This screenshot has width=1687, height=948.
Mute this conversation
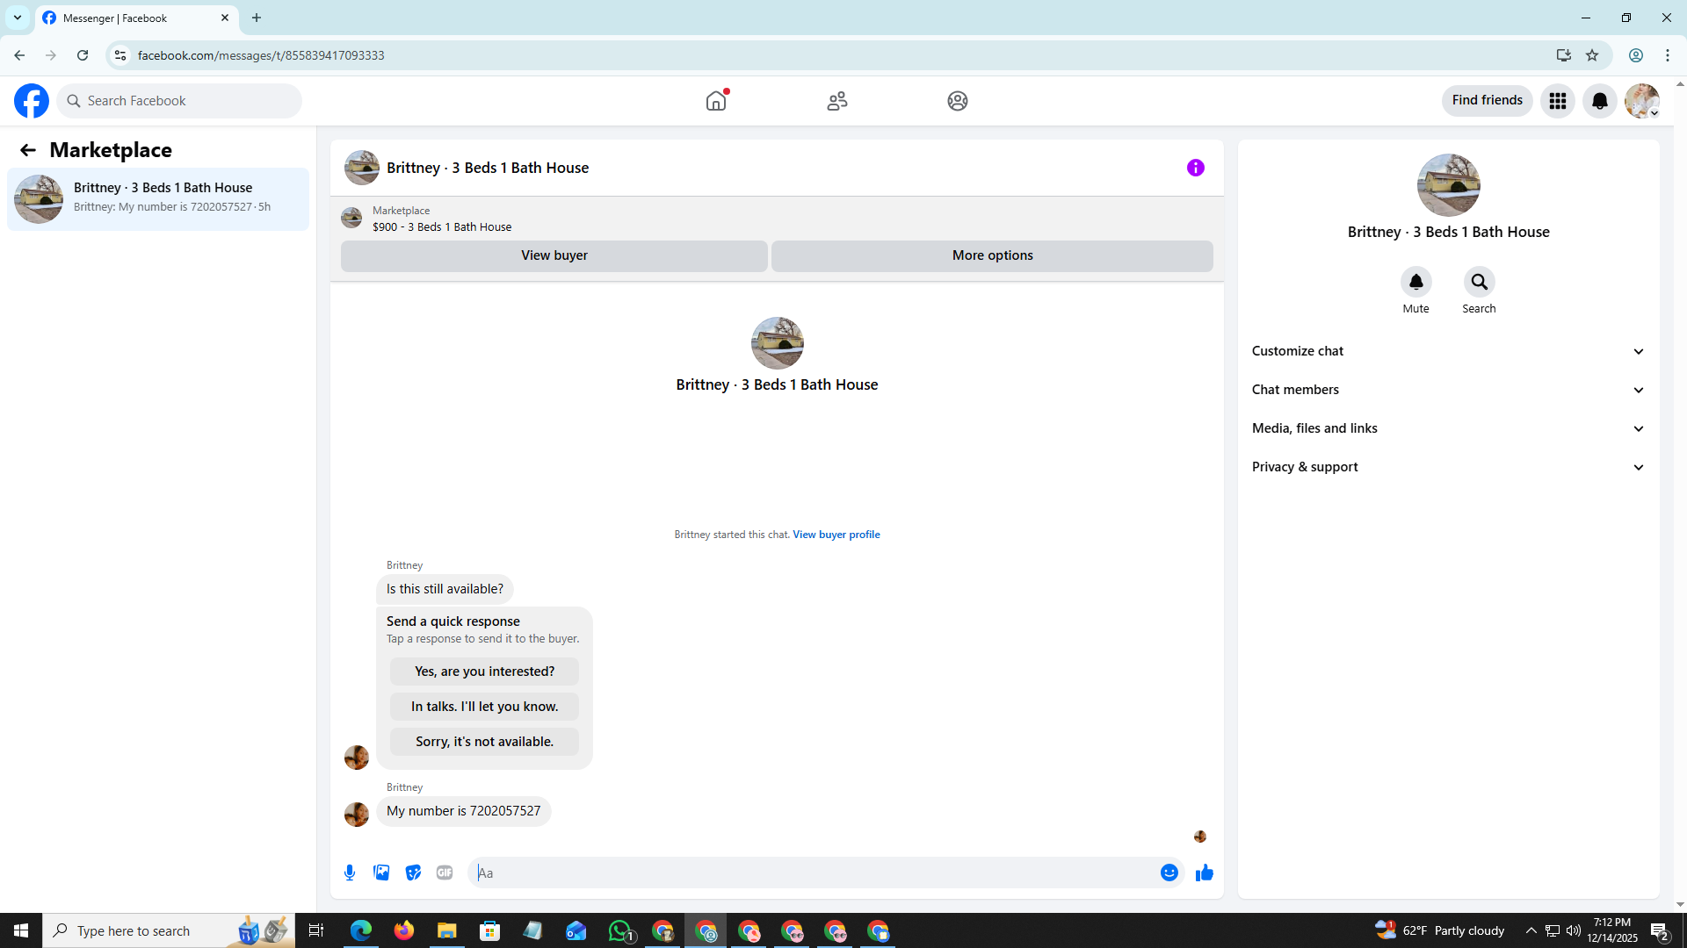click(1415, 283)
